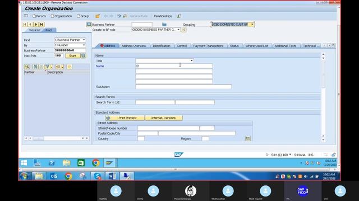The image size is (359, 201).
Task: Click the filter funnel icon in result toolbar
Action: pos(47,66)
